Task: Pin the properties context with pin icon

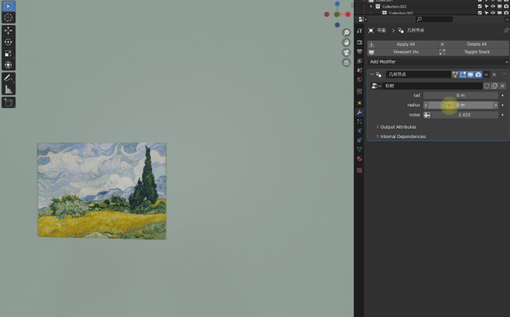Action: tap(506, 30)
